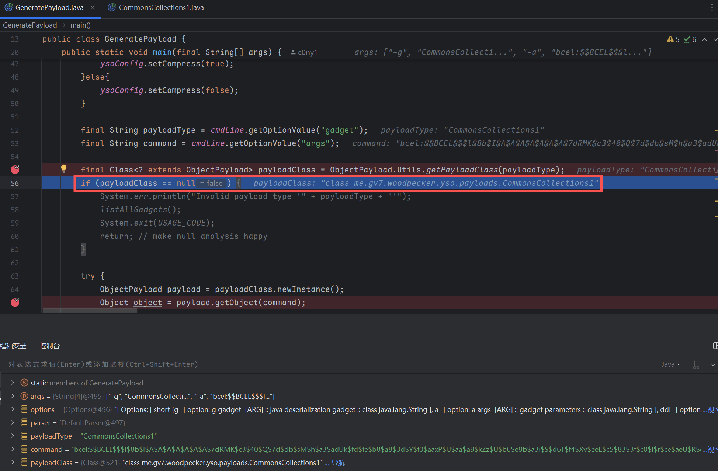Open the Java language dropdown in the evaluator
718x471 pixels.
(670, 364)
